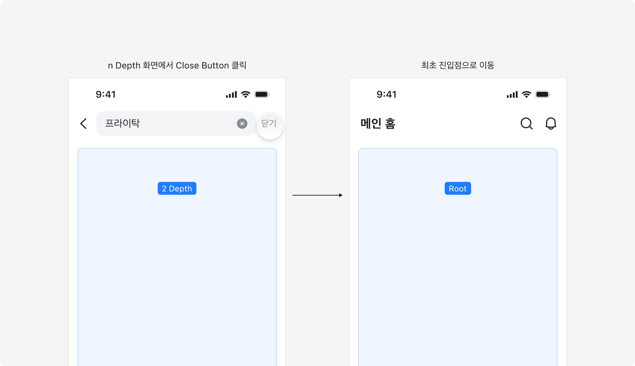Click the Wi-Fi icon in the right phone status bar

[526, 95]
